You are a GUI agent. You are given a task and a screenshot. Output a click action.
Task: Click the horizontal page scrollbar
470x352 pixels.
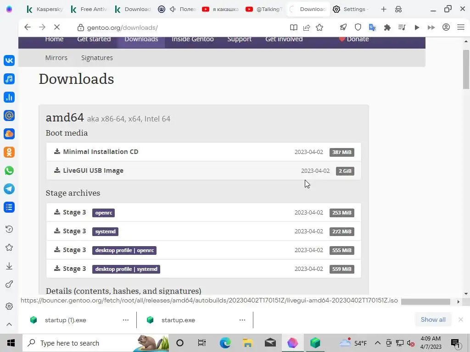pyautogui.click(x=425, y=302)
